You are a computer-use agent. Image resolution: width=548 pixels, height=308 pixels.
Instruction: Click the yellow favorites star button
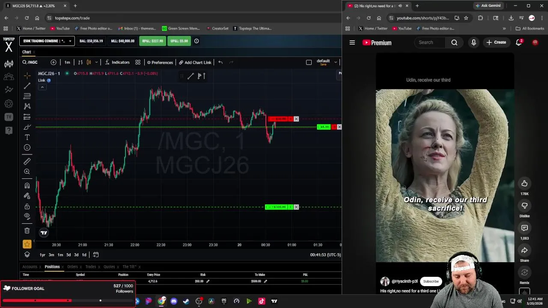[x=27, y=244]
